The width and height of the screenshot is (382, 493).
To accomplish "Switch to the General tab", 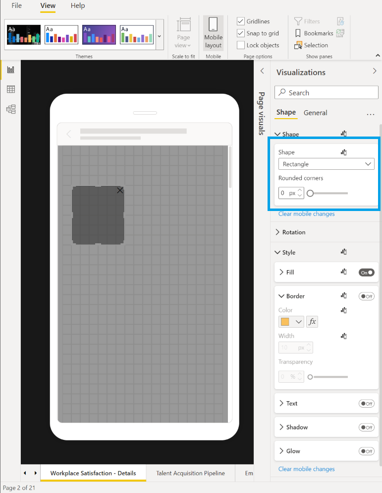I will 315,113.
